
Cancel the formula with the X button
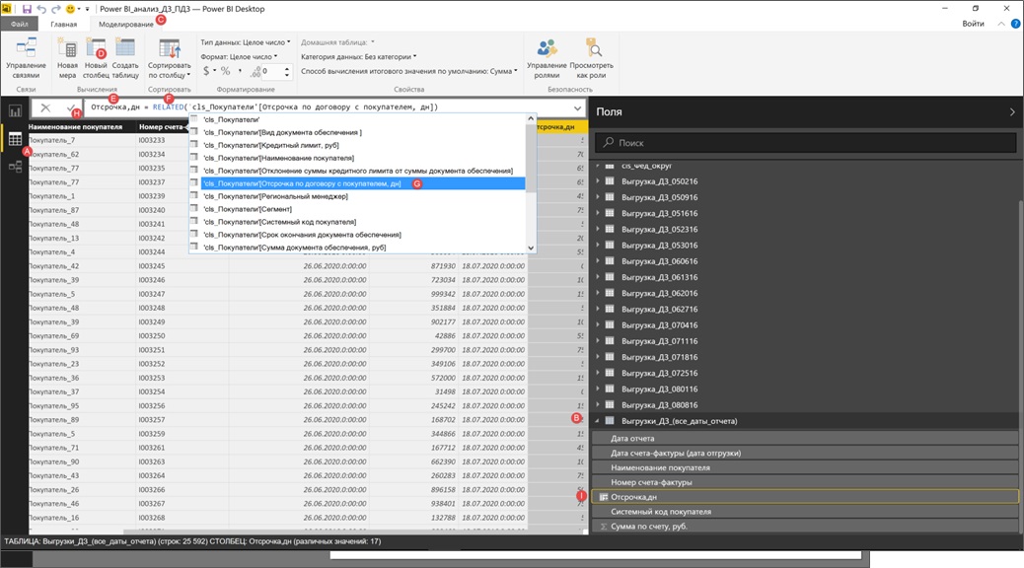point(45,107)
